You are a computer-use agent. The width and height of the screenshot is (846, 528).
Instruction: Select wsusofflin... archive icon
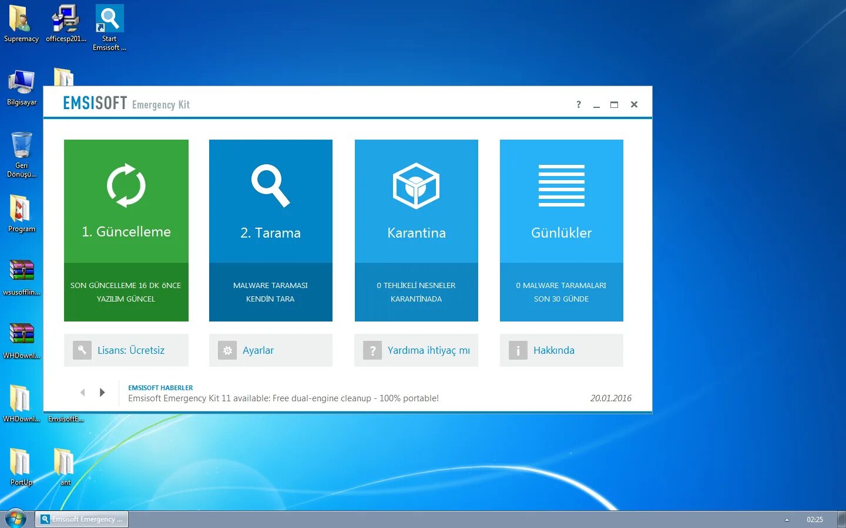click(x=22, y=277)
